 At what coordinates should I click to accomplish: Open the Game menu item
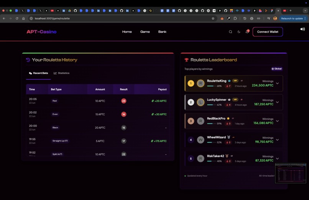point(145,32)
